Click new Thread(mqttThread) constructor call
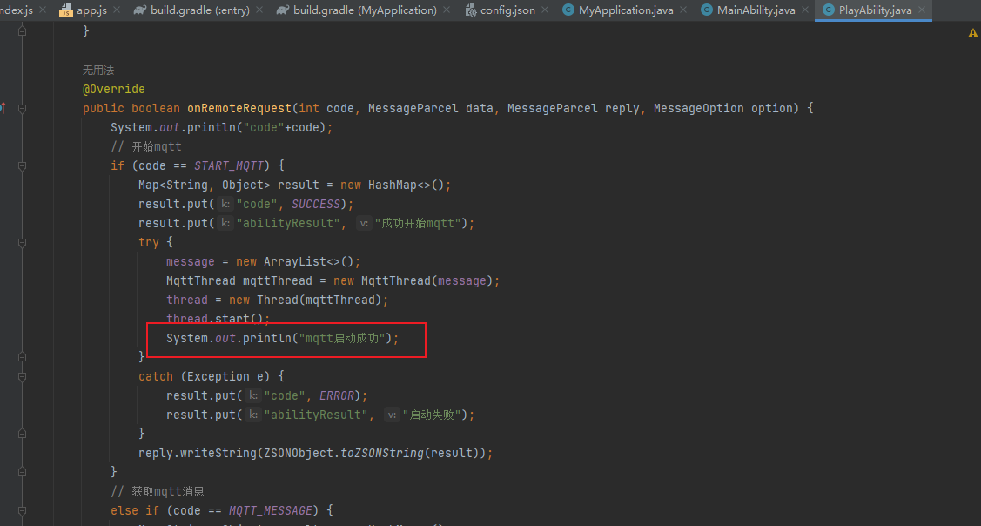 pyautogui.click(x=306, y=300)
